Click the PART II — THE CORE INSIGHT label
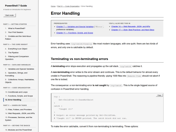The height and width of the screenshot is (132, 176). click(x=15, y=44)
